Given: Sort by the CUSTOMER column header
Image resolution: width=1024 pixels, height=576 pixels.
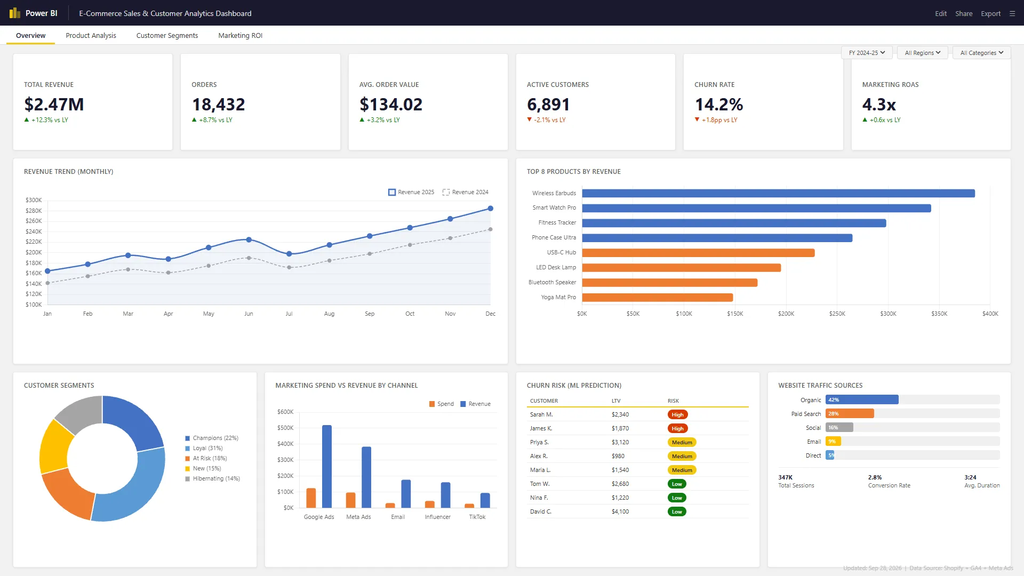Looking at the screenshot, I should click(x=543, y=401).
